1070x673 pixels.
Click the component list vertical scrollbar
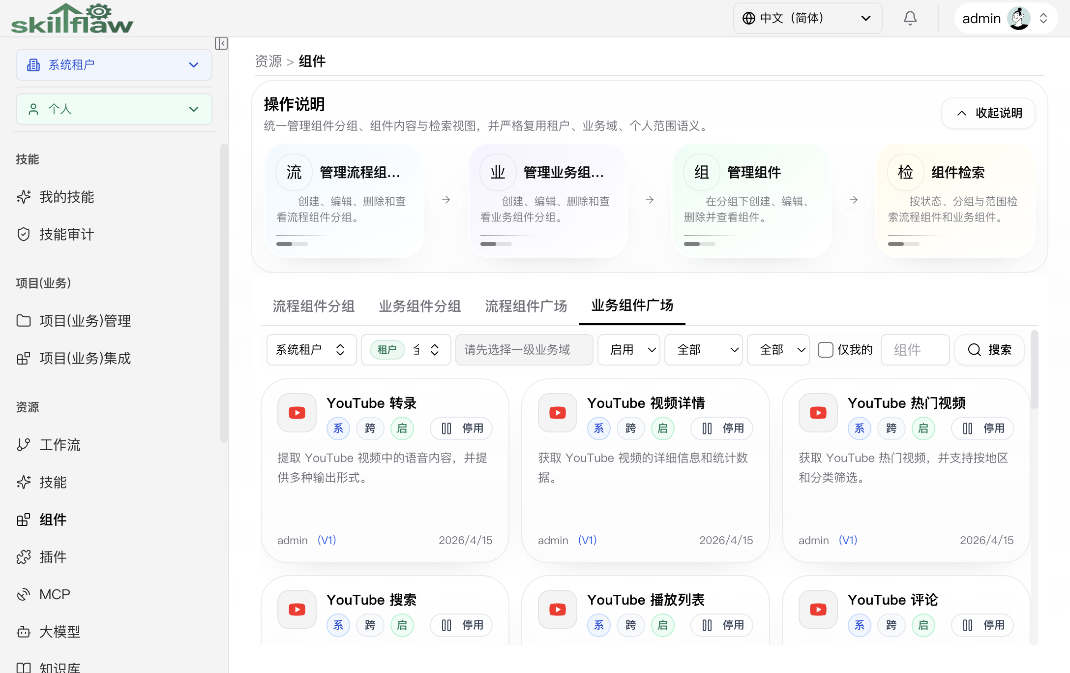pos(1035,370)
